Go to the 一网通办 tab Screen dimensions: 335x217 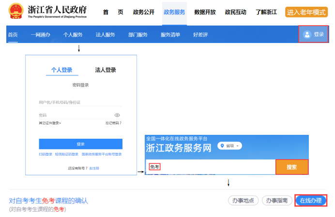click(x=41, y=35)
